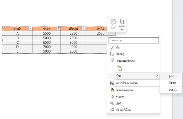The image size is (183, 119).
Task: Select Convert (แปลง...) in the submenu
Action: click(x=173, y=90)
